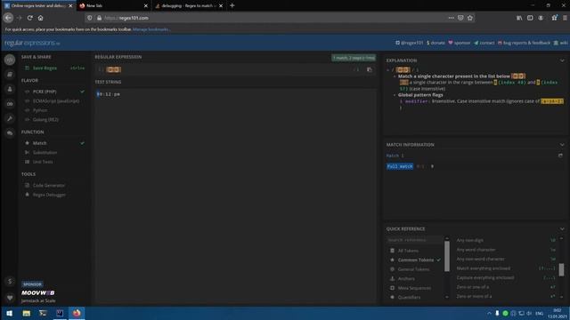The image size is (570, 320).
Task: Copy the regular expression to clipboard
Action: coord(370,69)
